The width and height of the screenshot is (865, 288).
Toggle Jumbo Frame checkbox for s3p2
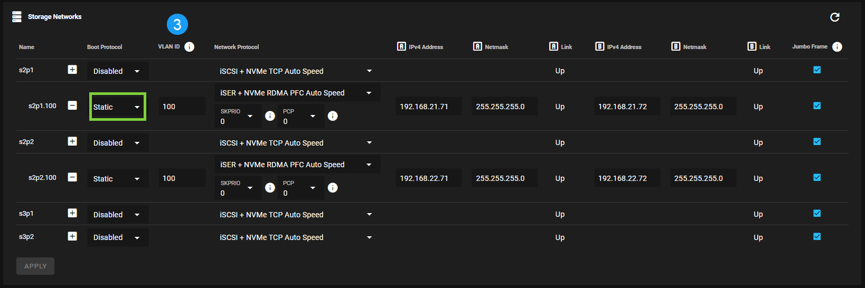coord(817,236)
